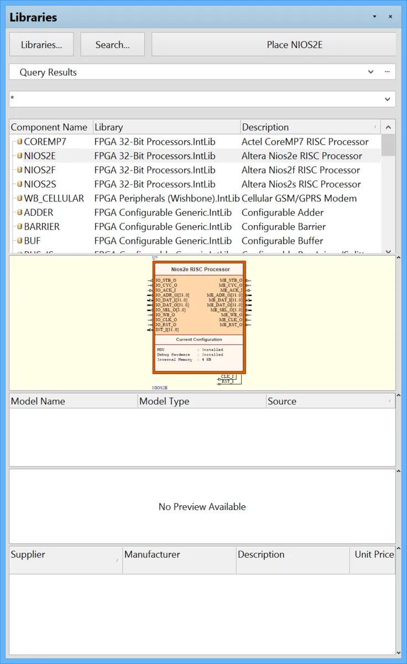Select 'Altera Nios2e RISC Processor' description cell
Screen dimensions: 407x664
302,156
